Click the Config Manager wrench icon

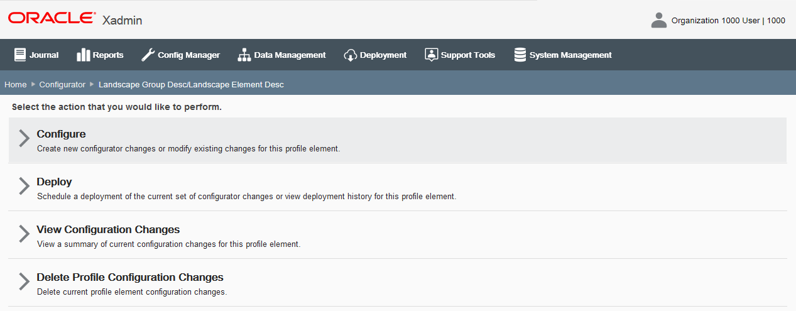point(148,55)
